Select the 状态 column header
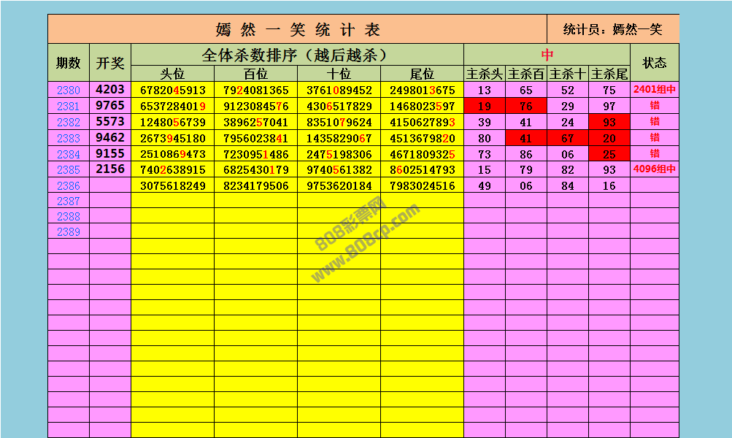The width and height of the screenshot is (732, 438). click(x=655, y=63)
